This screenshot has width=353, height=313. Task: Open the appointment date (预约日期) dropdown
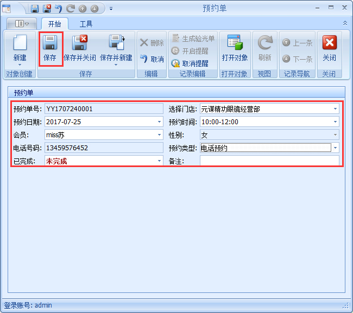[159, 122]
